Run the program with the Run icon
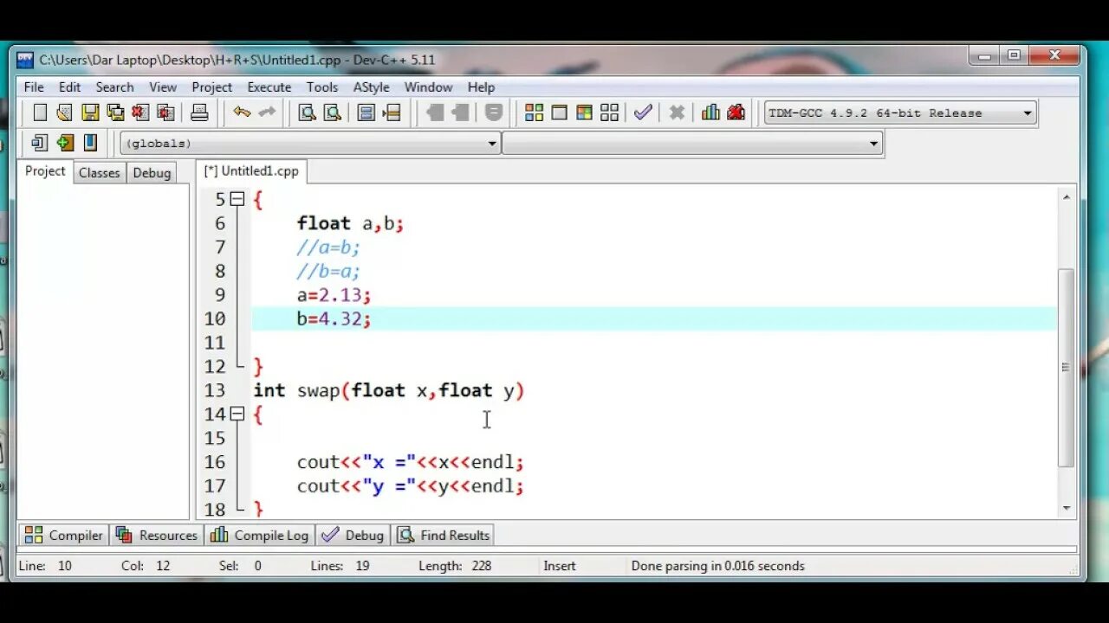This screenshot has height=623, width=1109. click(x=559, y=112)
